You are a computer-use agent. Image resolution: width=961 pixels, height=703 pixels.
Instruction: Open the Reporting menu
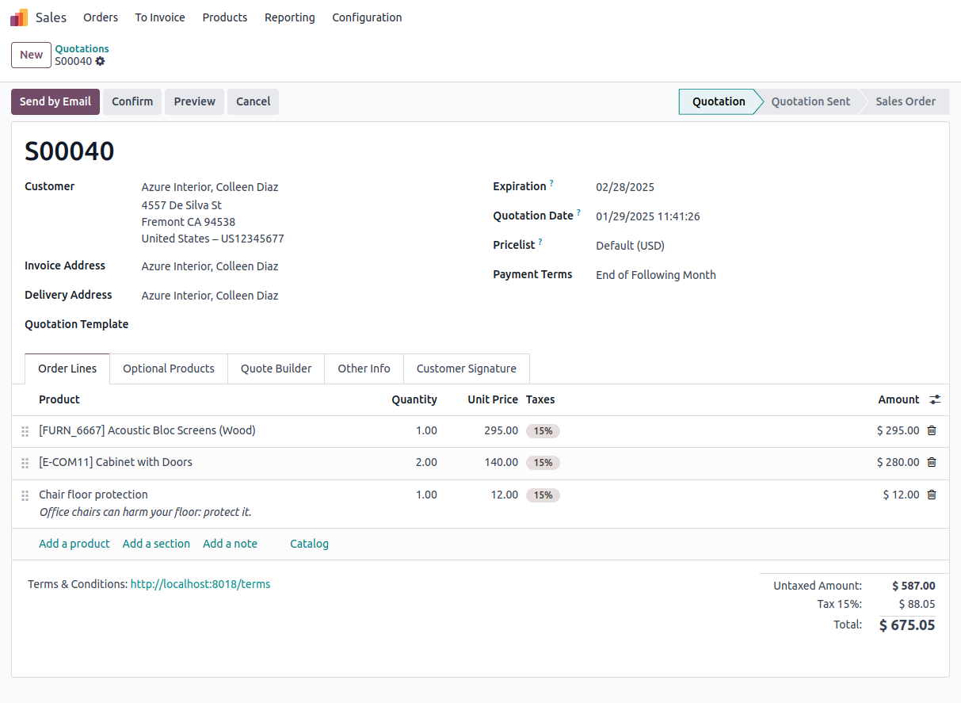(x=289, y=17)
